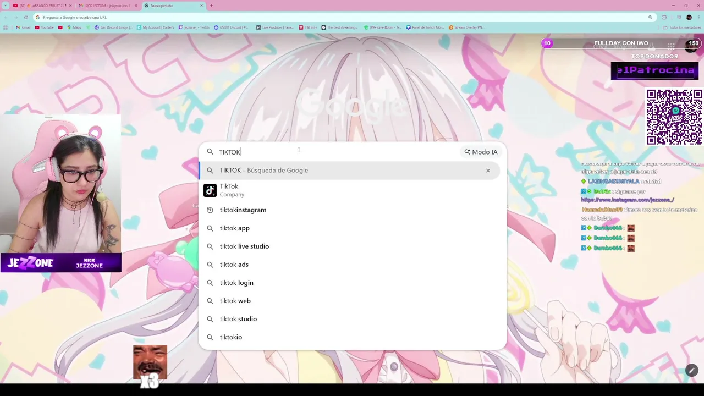This screenshot has height=396, width=704.
Task: Open the instagram.com/jezzone_ link in chat
Action: [x=627, y=200]
